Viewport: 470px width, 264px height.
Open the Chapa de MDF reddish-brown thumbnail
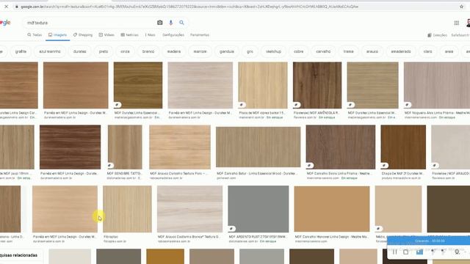click(x=403, y=147)
